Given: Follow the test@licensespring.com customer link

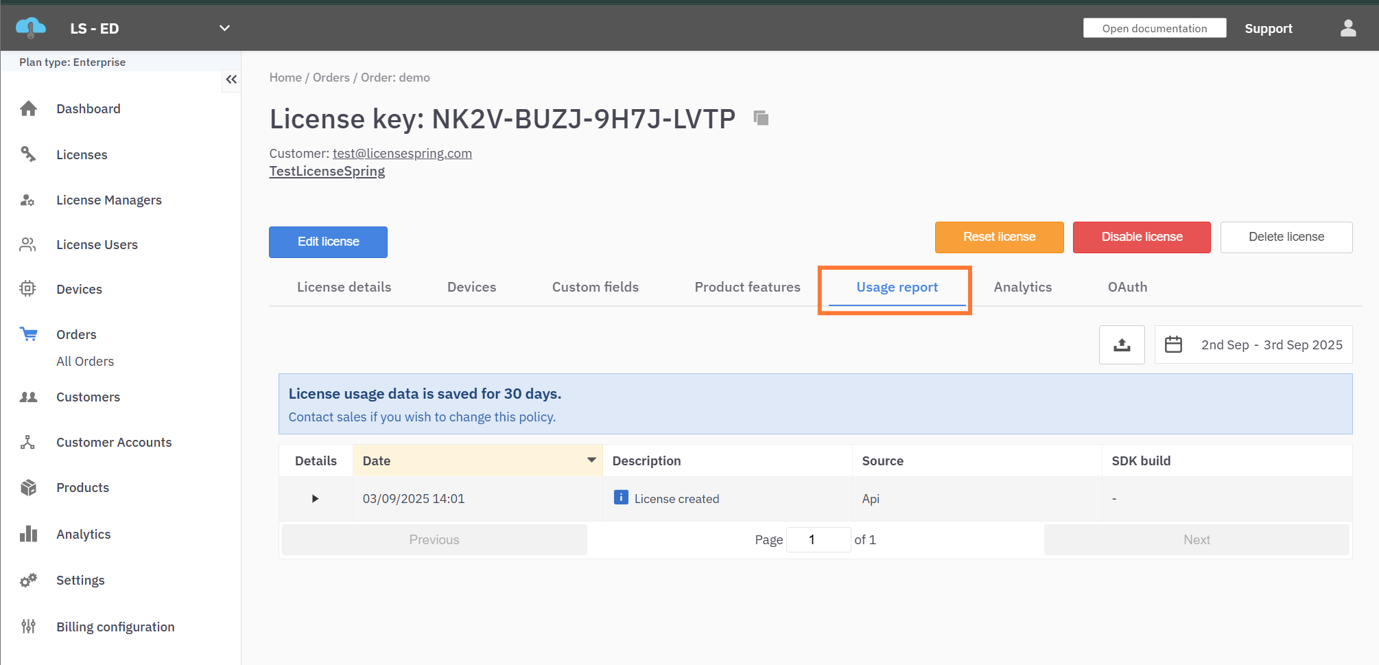Looking at the screenshot, I should click(402, 153).
